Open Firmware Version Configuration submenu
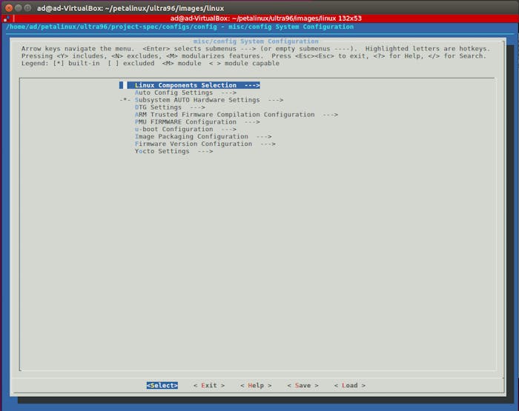Image resolution: width=519 pixels, height=411 pixels. pos(205,144)
